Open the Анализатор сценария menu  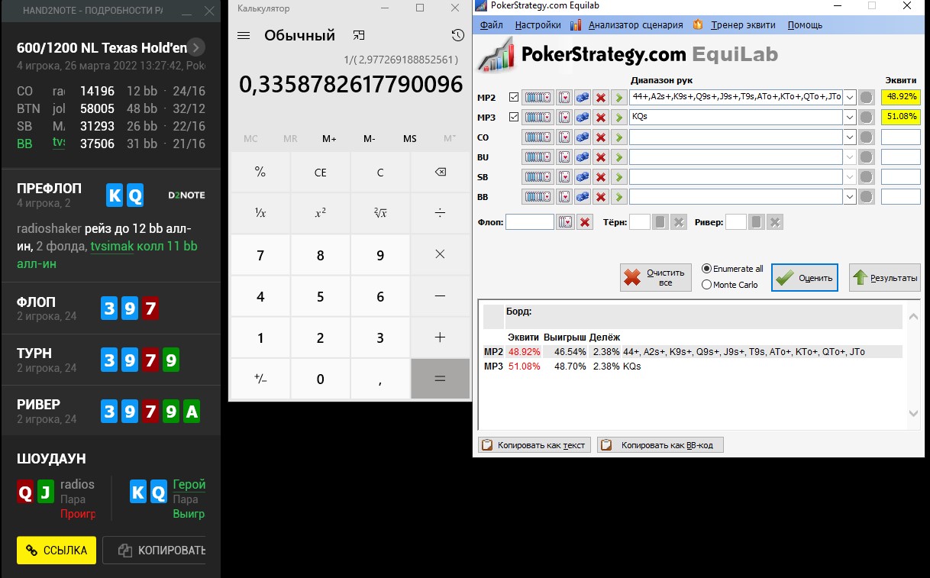636,24
